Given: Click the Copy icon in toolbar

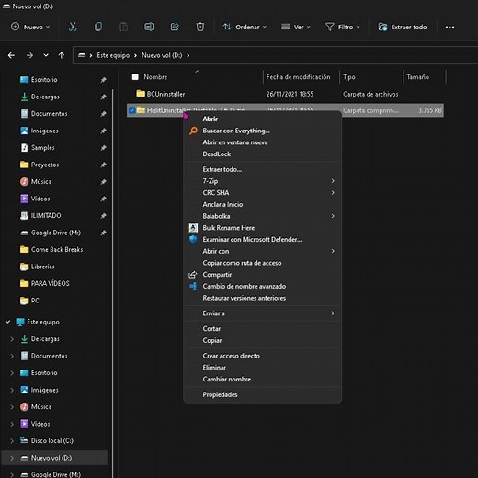Looking at the screenshot, I should click(x=98, y=27).
